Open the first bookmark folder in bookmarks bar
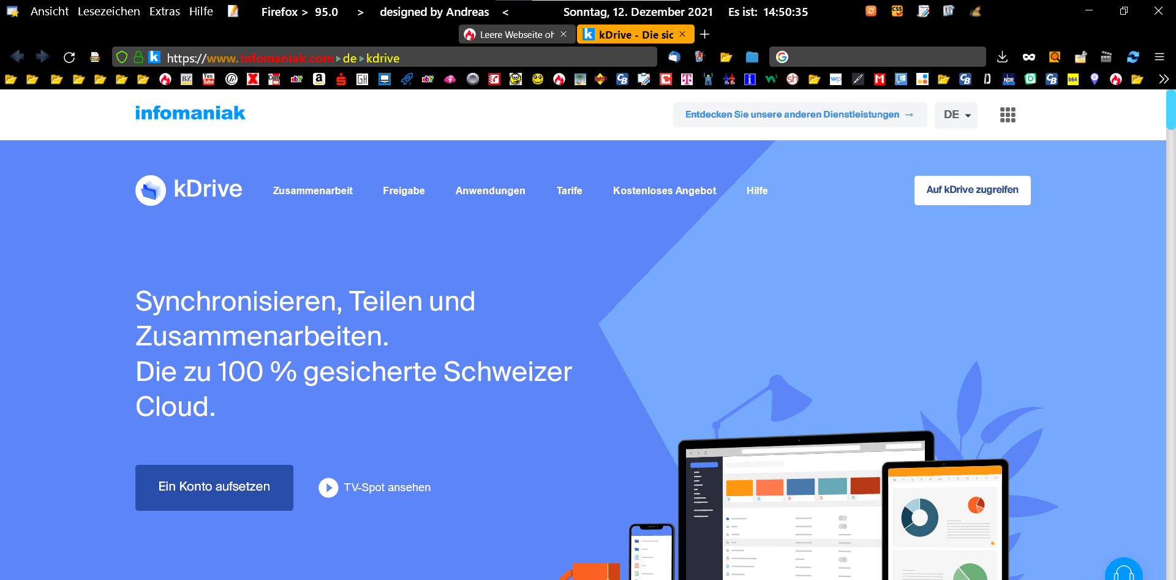Viewport: 1176px width, 580px height. [x=11, y=79]
